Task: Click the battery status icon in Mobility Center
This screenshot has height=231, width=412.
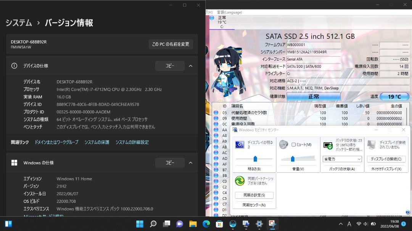Action: click(328, 145)
